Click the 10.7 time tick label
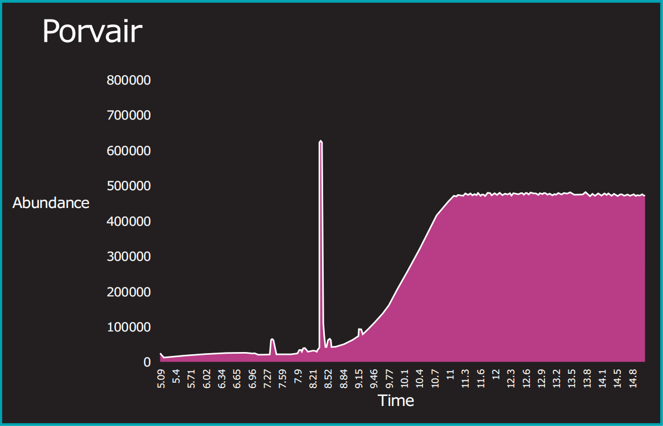The height and width of the screenshot is (426, 663). (x=435, y=379)
